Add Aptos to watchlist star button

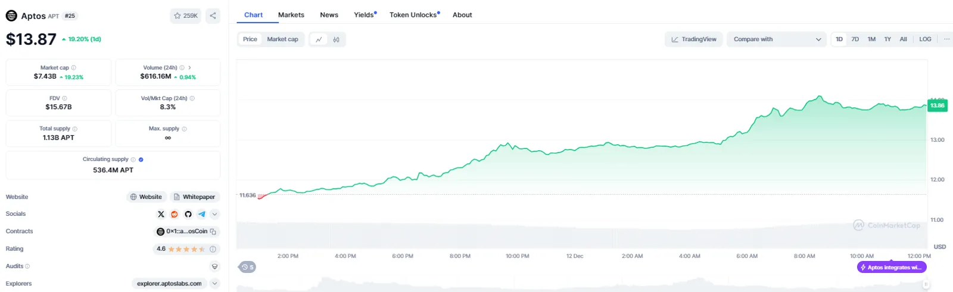tap(186, 16)
